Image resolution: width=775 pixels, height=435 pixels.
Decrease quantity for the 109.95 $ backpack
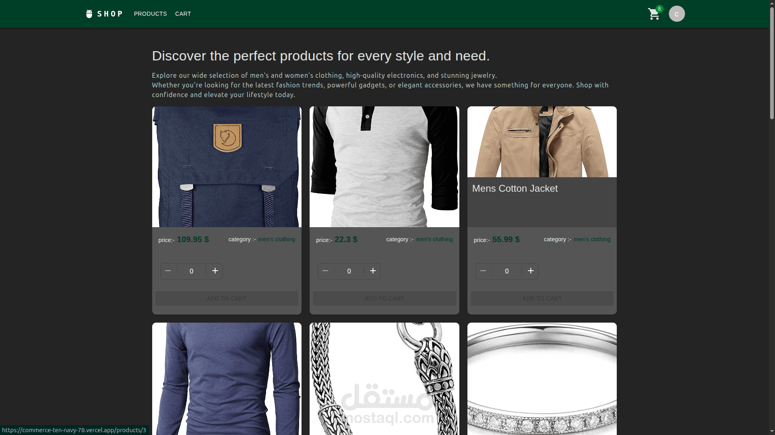[x=168, y=271]
